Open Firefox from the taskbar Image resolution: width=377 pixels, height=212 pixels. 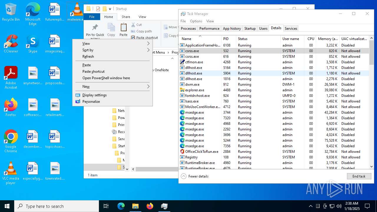click(x=150, y=206)
